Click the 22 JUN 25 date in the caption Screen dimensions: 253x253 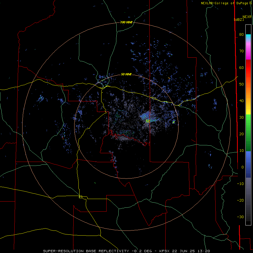click(x=184, y=251)
